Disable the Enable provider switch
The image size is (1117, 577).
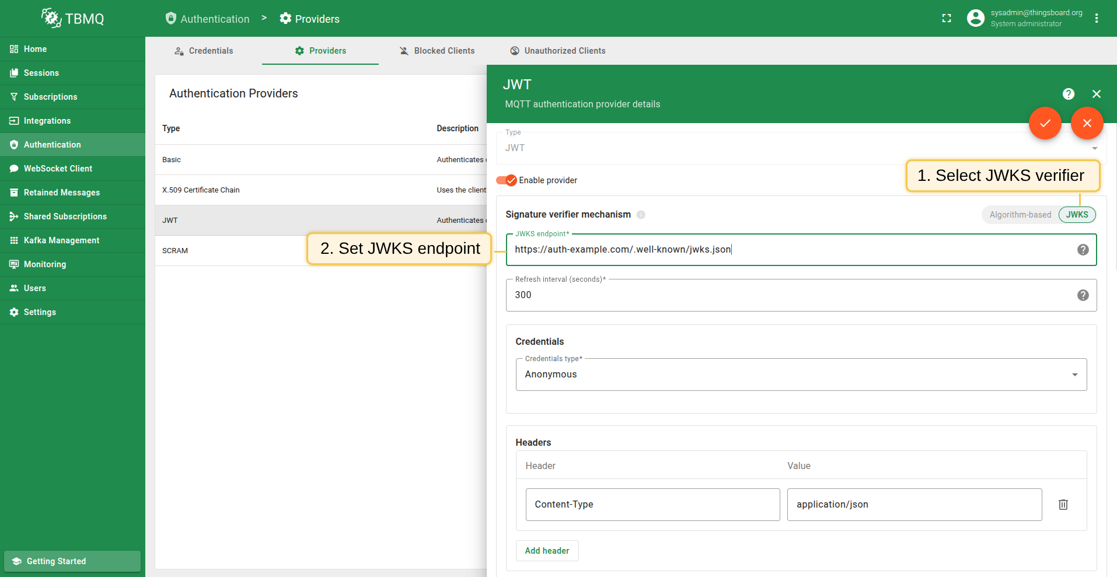coord(507,180)
